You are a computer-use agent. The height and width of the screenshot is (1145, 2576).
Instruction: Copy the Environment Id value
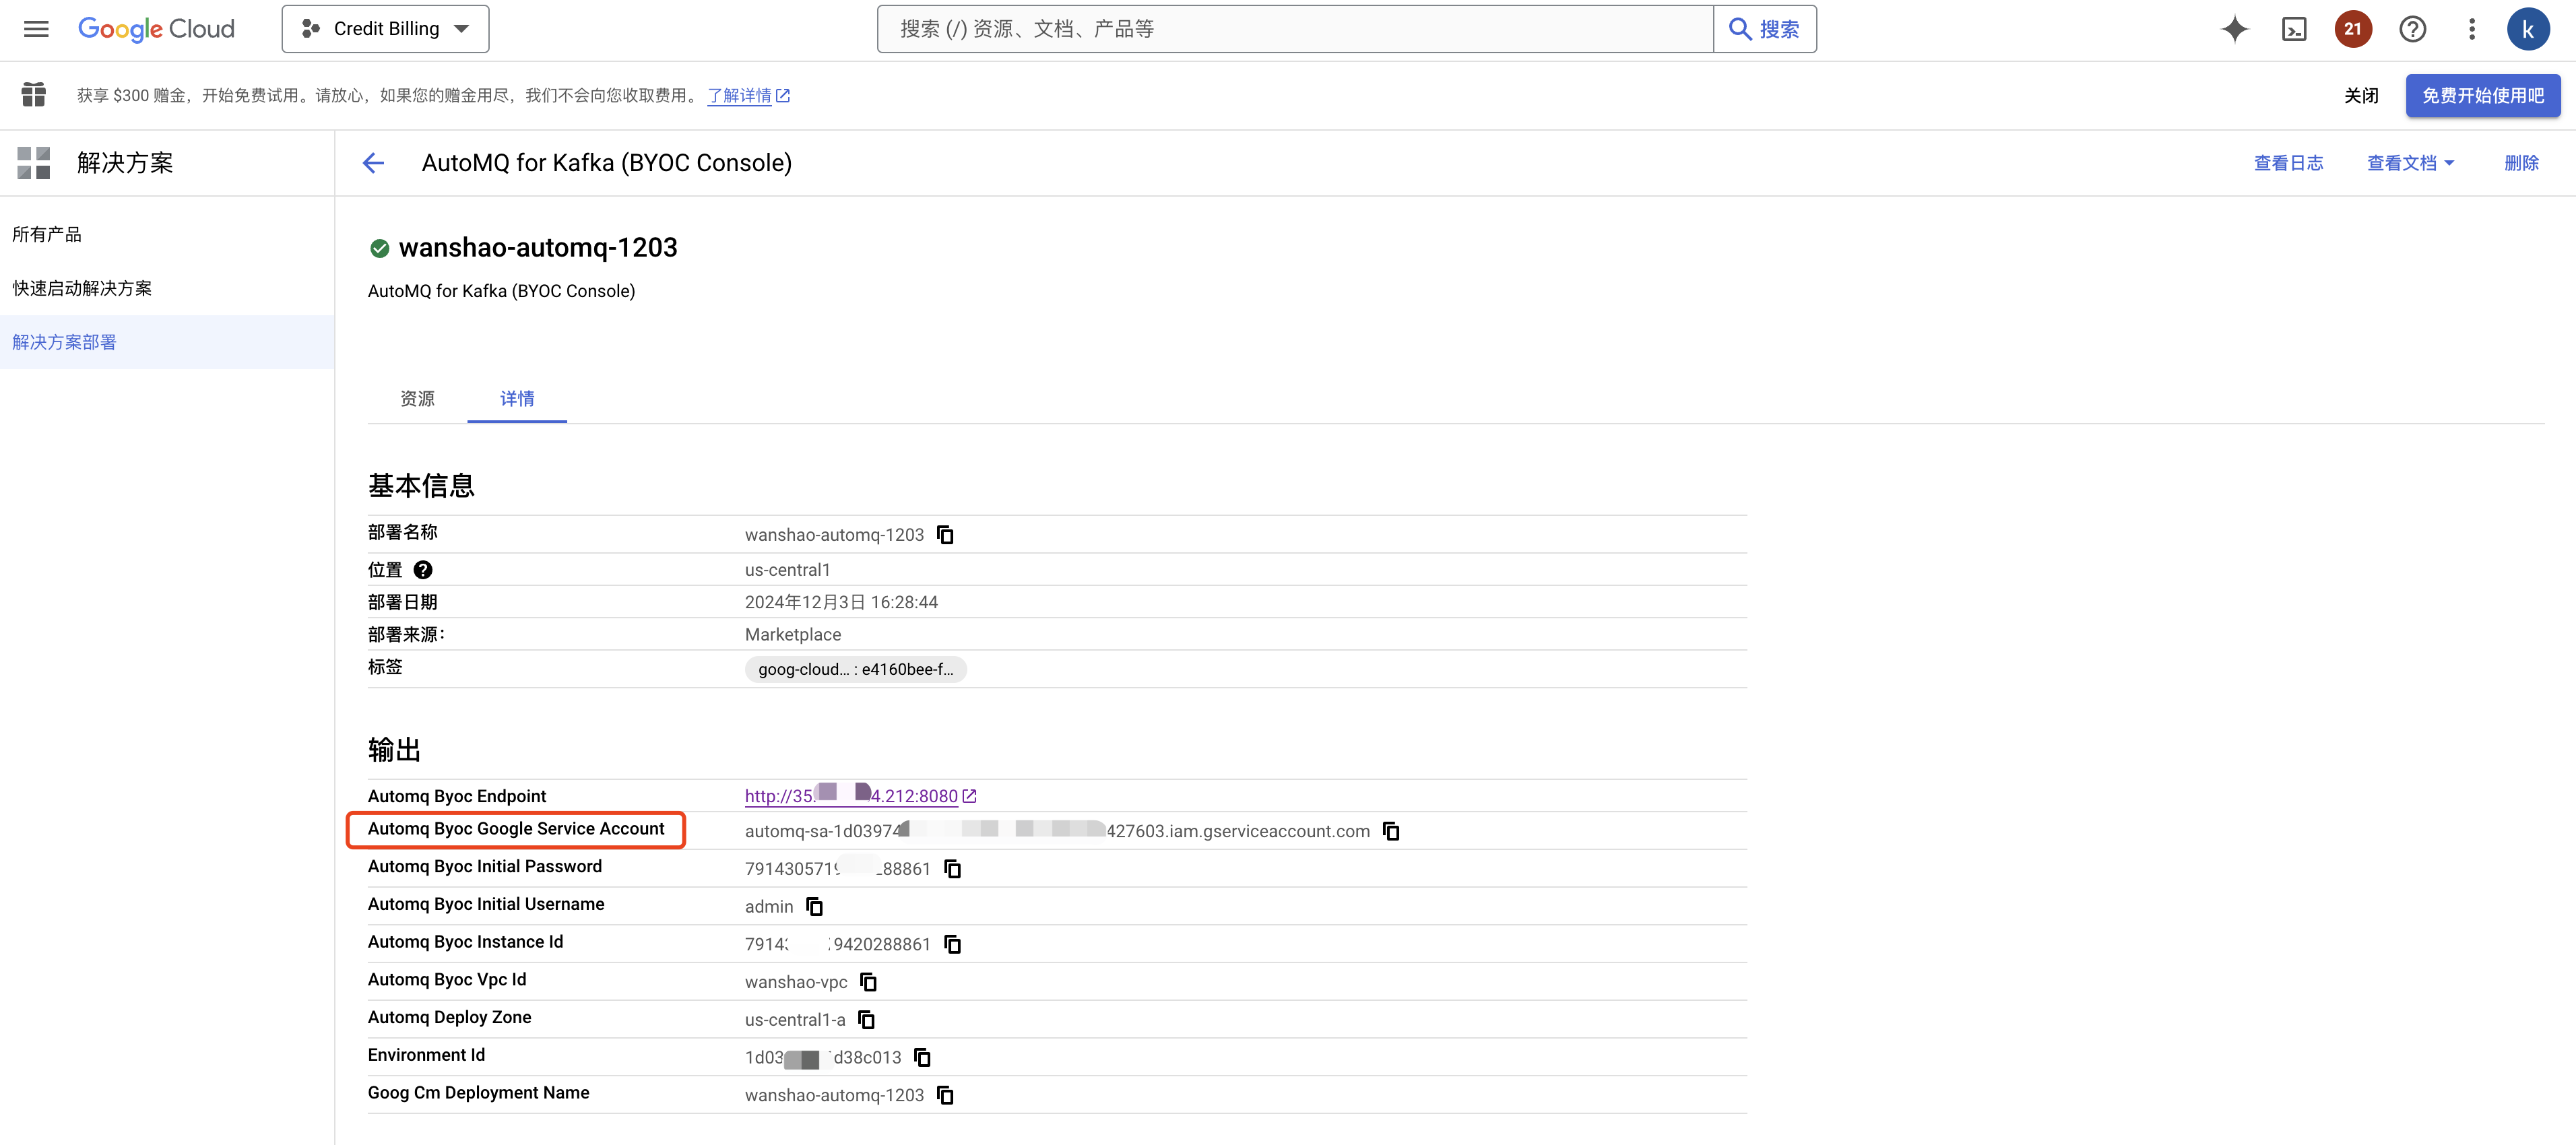tap(922, 1057)
